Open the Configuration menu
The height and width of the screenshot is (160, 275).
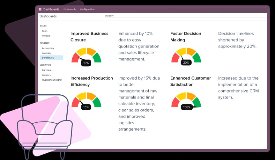tap(87, 9)
